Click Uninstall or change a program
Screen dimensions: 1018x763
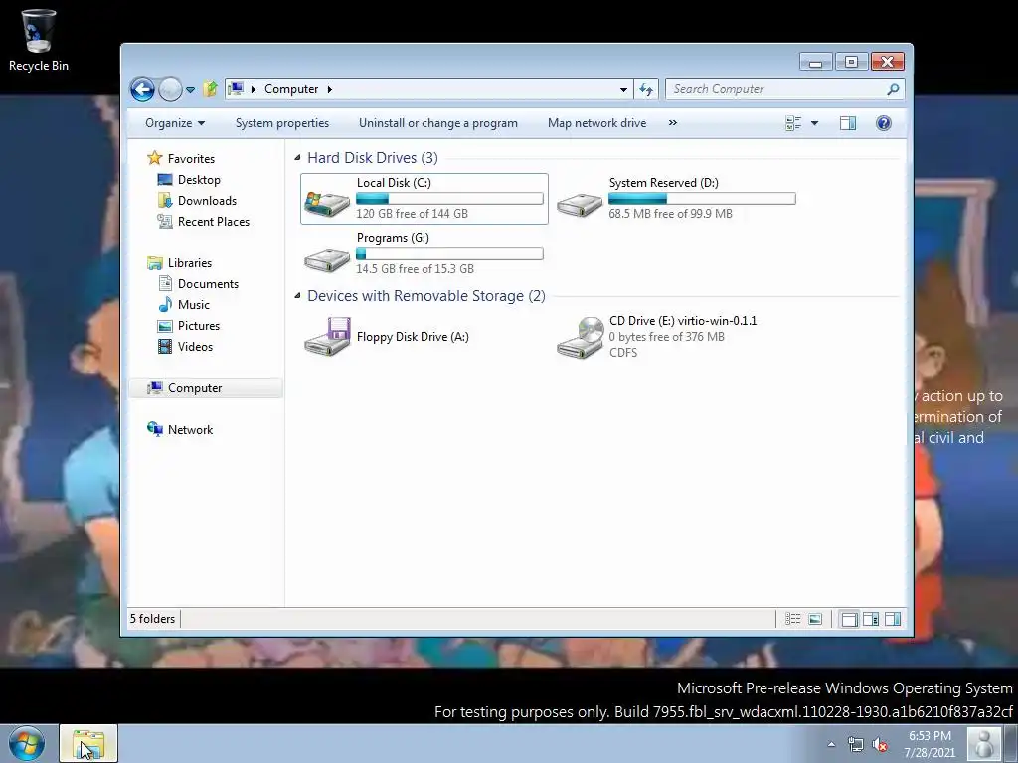click(438, 123)
